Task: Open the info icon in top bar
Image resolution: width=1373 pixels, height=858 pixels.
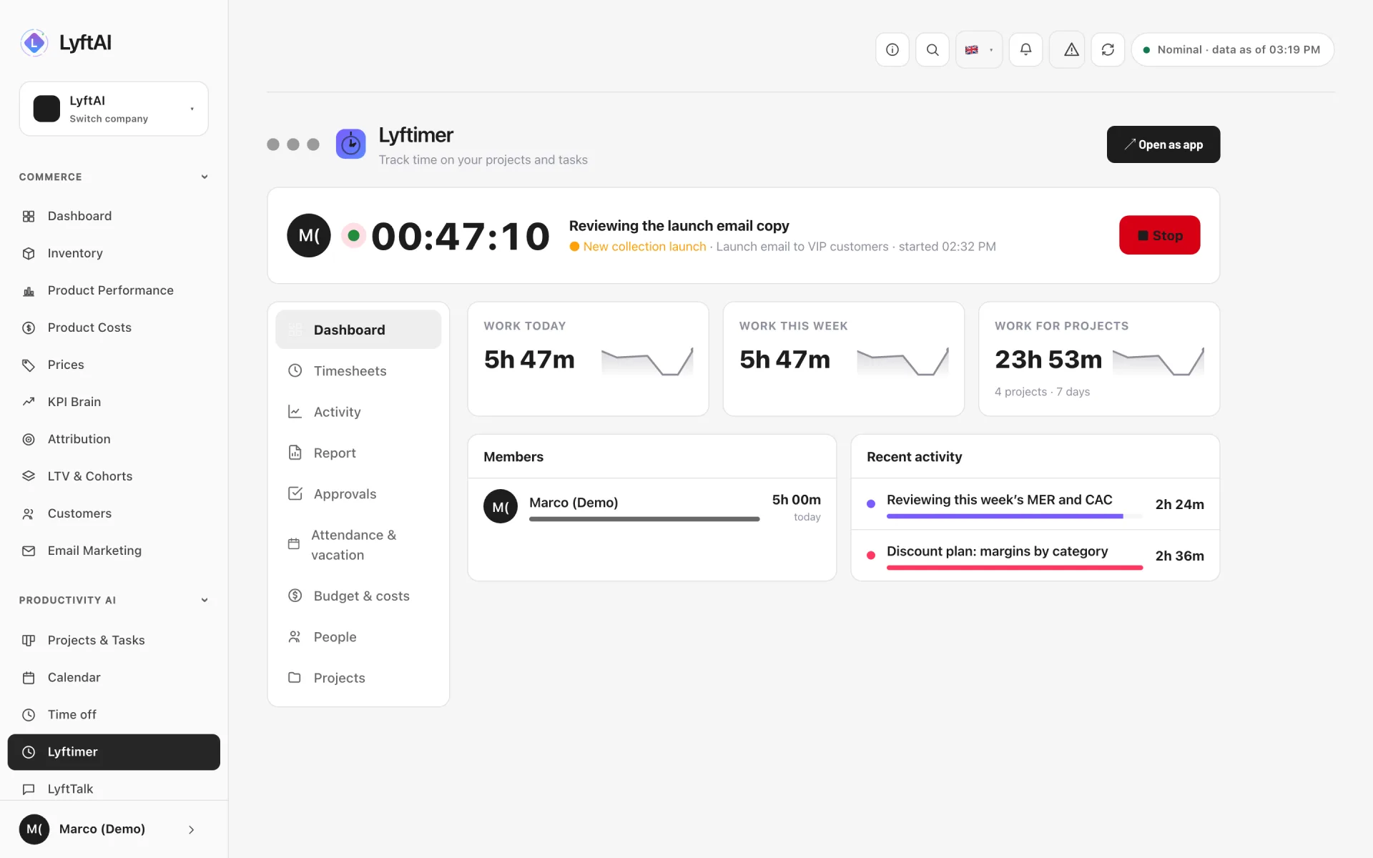Action: [892, 49]
